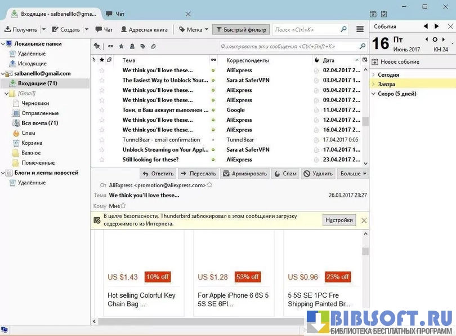456x336 pixels.
Task: Toggle unread-only filter in quick filter bar
Action: pyautogui.click(x=110, y=46)
